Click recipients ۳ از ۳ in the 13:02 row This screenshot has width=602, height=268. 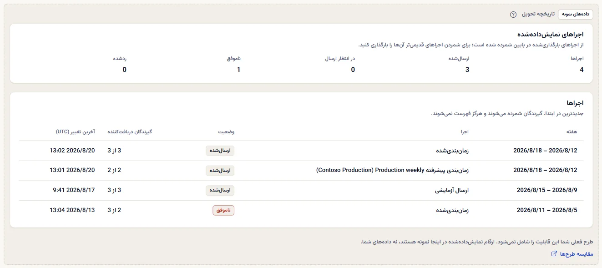click(114, 151)
